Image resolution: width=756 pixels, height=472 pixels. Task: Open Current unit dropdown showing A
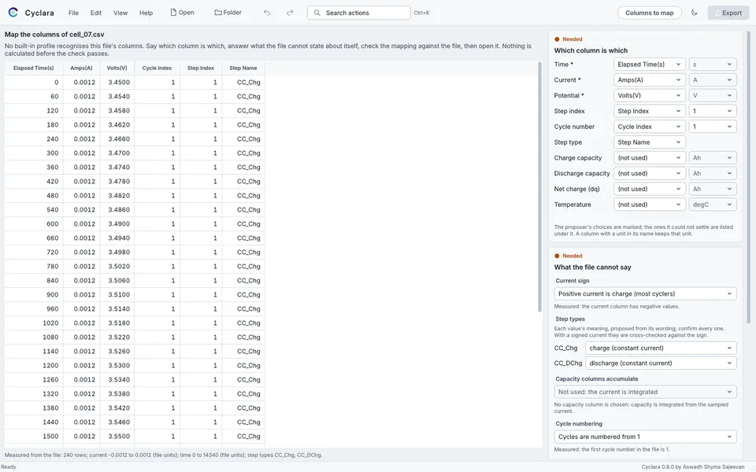713,80
